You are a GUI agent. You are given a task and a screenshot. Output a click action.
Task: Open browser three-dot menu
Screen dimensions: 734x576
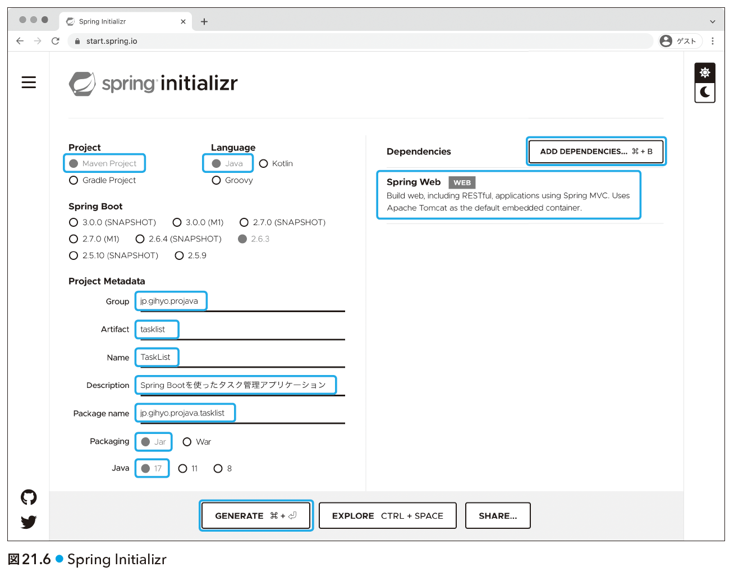click(713, 41)
